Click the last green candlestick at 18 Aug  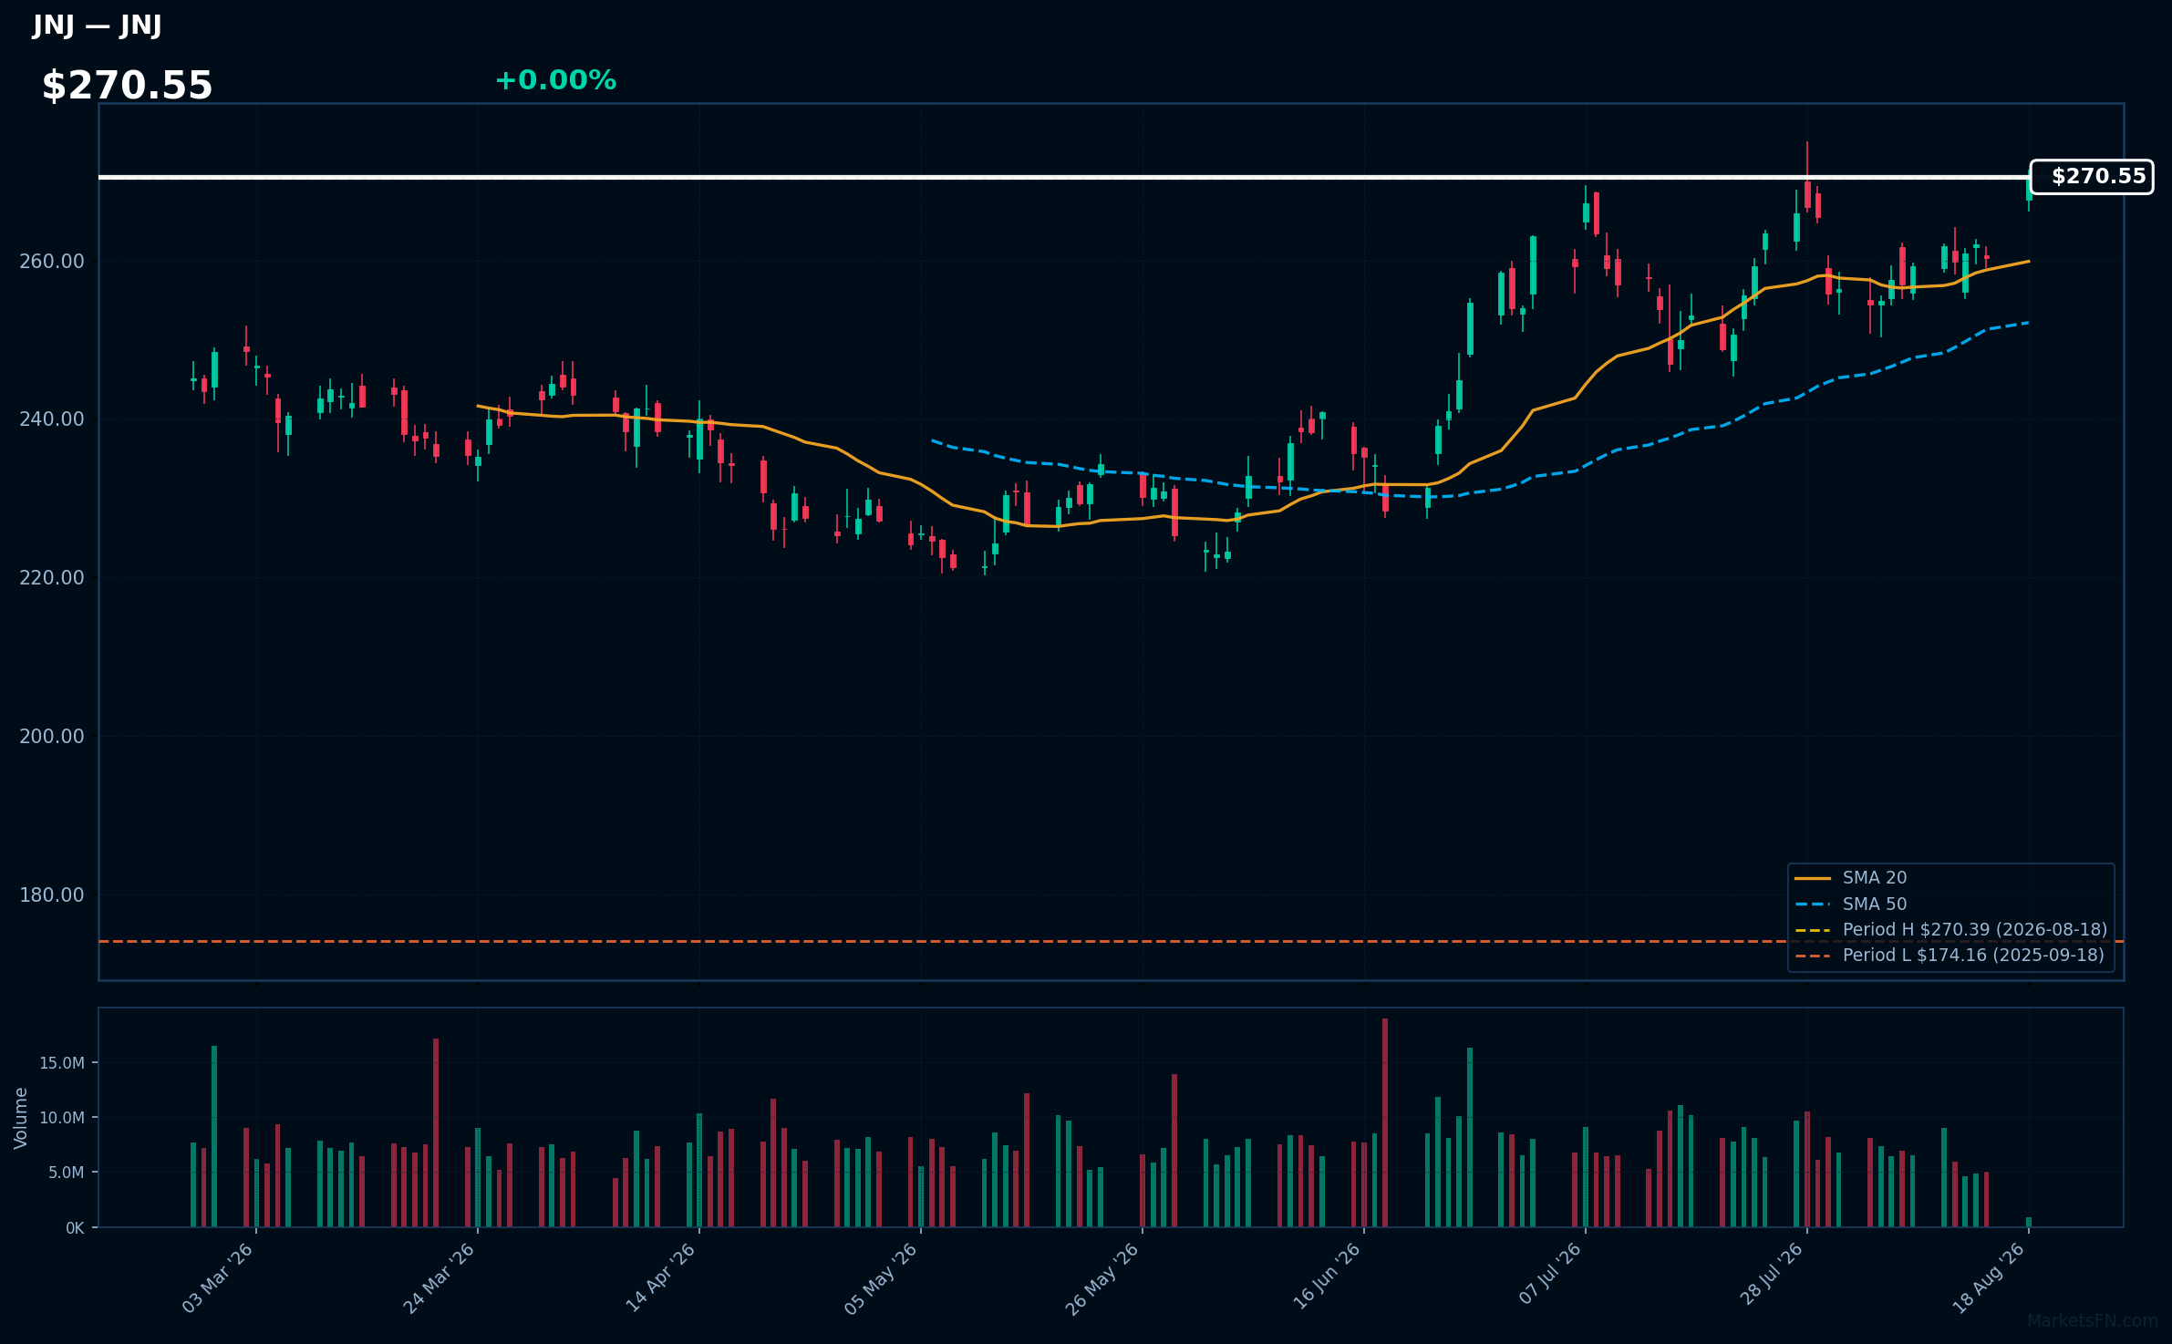pos(2029,189)
